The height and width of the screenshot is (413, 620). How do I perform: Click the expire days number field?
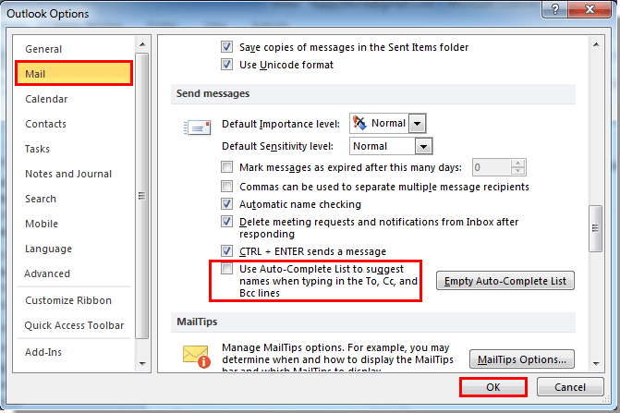click(492, 167)
